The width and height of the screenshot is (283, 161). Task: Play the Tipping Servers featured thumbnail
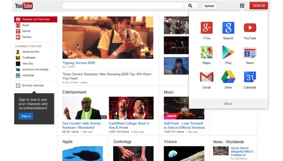click(108, 37)
